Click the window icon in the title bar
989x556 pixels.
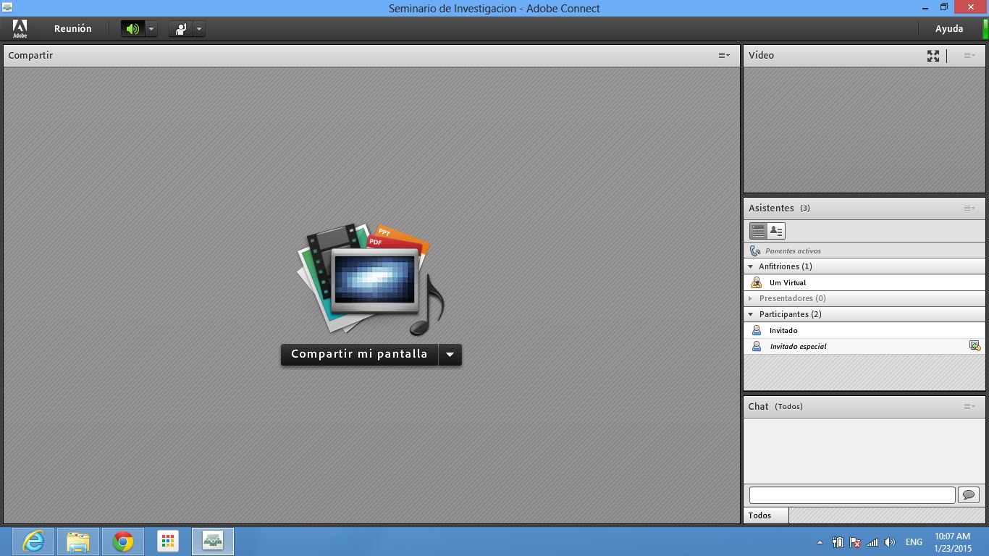(x=7, y=7)
